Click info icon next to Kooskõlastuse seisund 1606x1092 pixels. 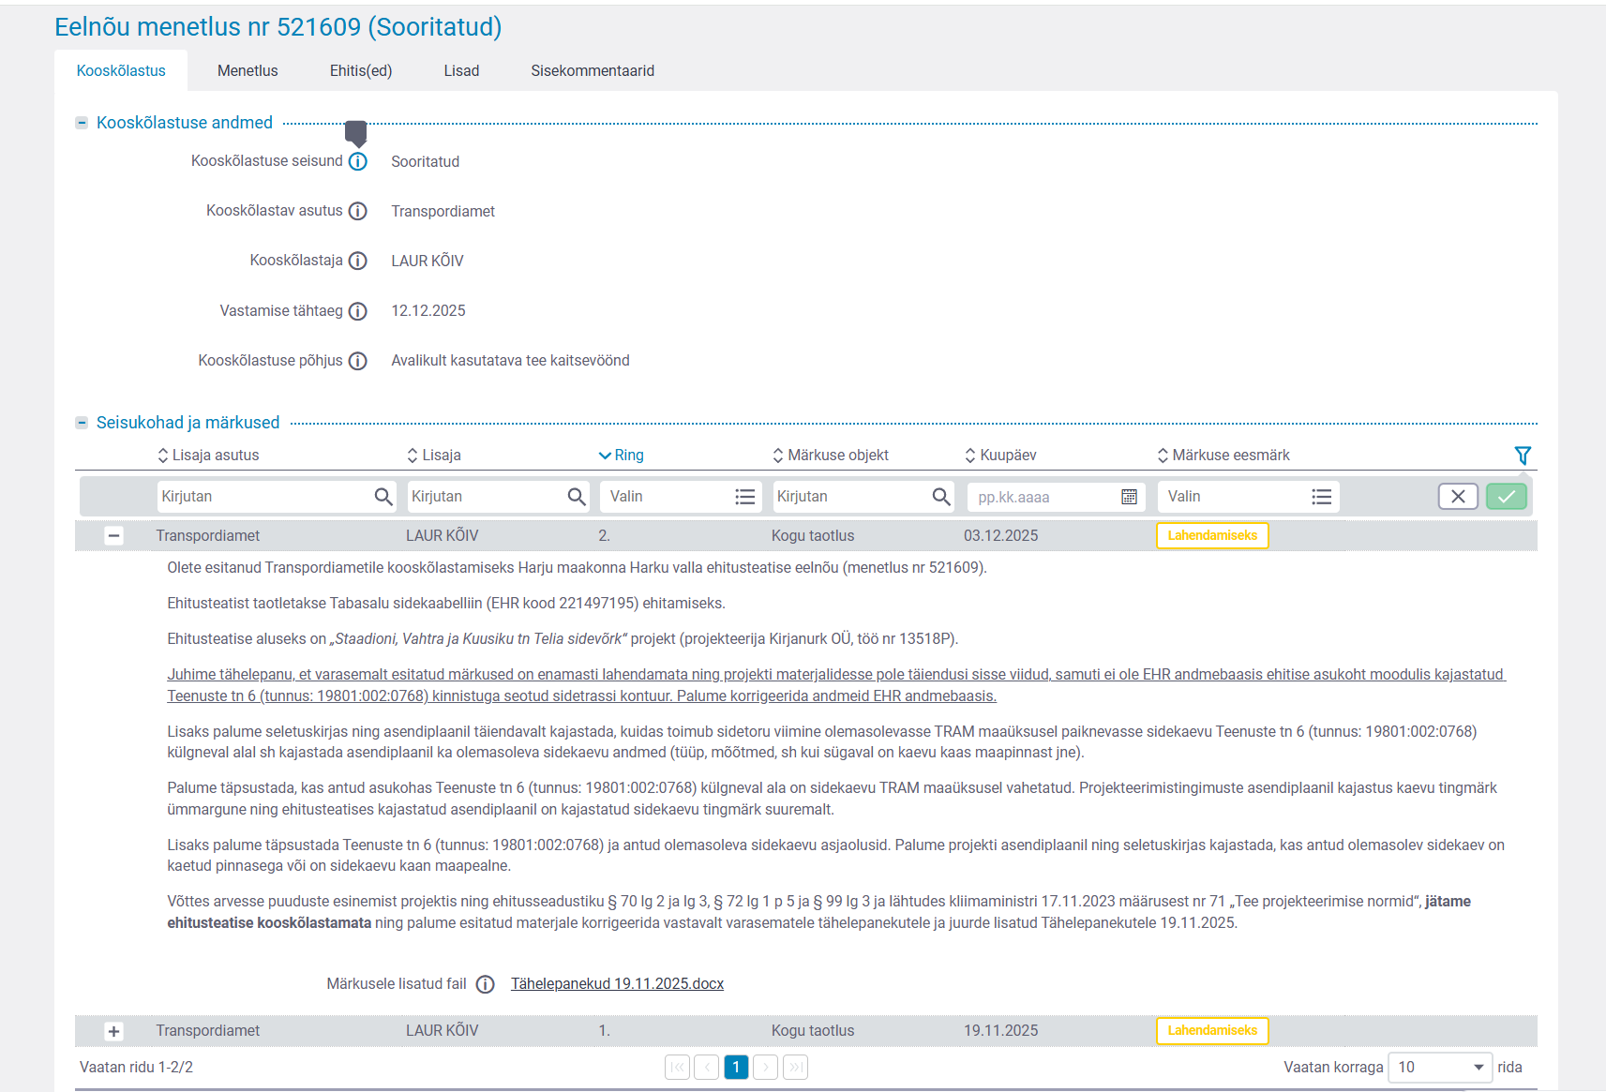357,161
